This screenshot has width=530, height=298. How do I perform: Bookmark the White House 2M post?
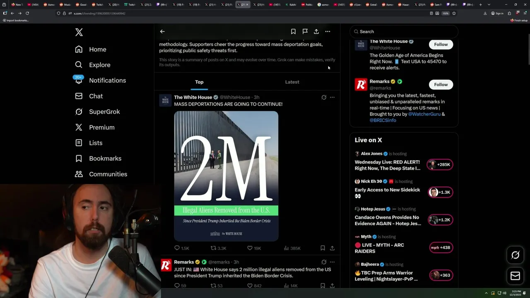point(323,248)
